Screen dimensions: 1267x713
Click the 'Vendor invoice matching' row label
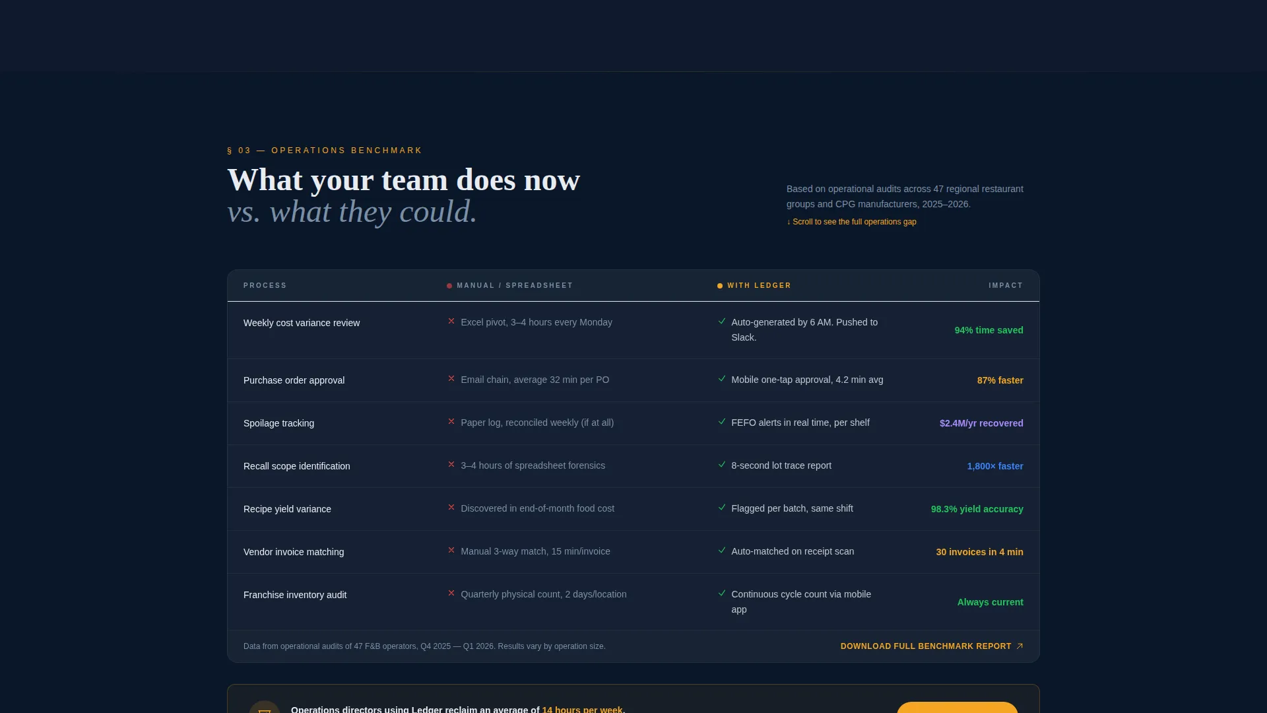[294, 552]
